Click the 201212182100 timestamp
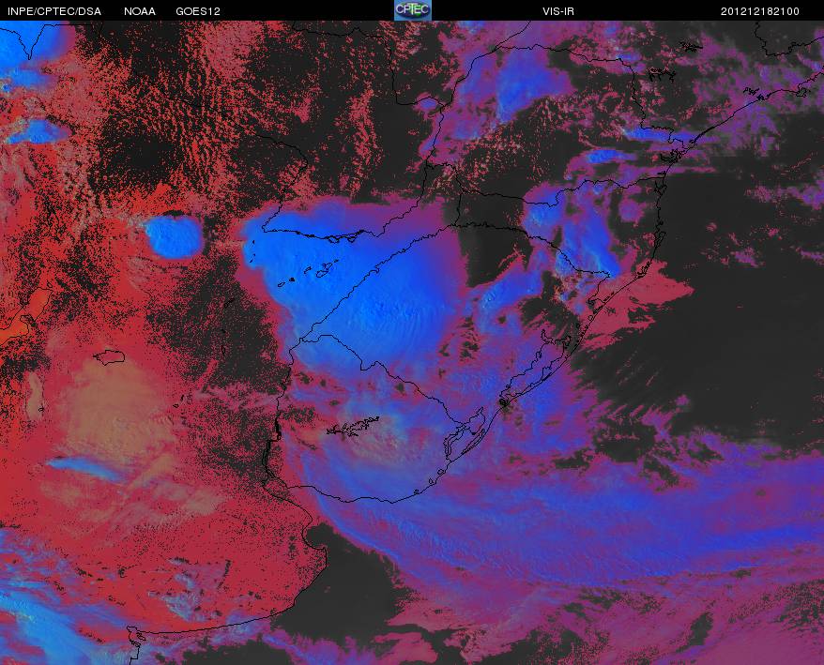This screenshot has width=824, height=665. pyautogui.click(x=760, y=11)
